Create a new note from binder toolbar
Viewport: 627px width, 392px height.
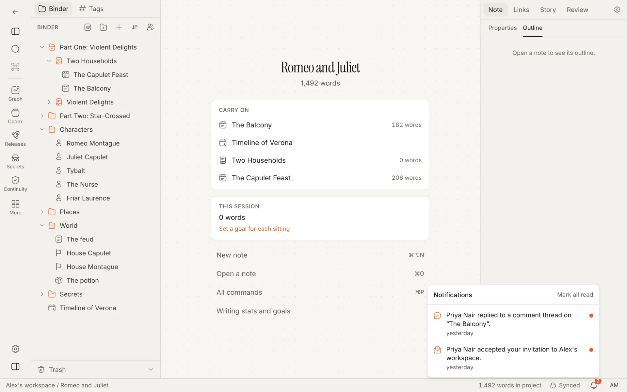pos(88,27)
